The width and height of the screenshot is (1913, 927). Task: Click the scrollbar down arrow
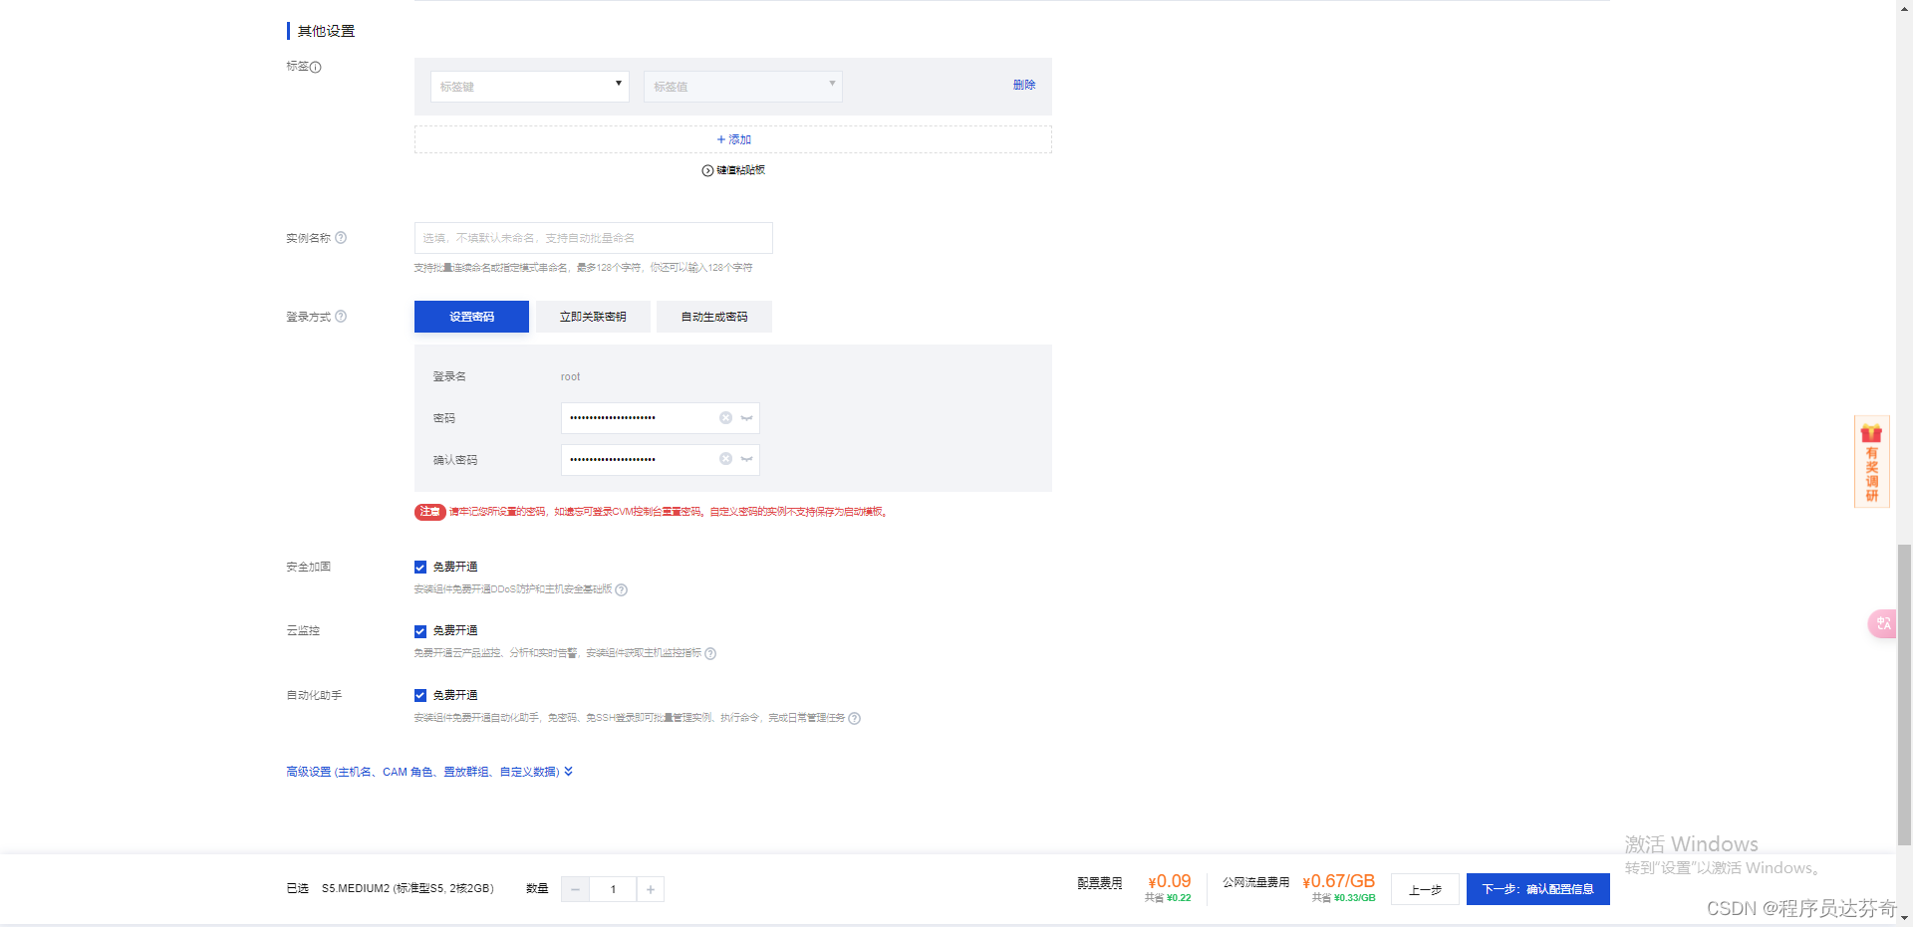coord(1904,918)
